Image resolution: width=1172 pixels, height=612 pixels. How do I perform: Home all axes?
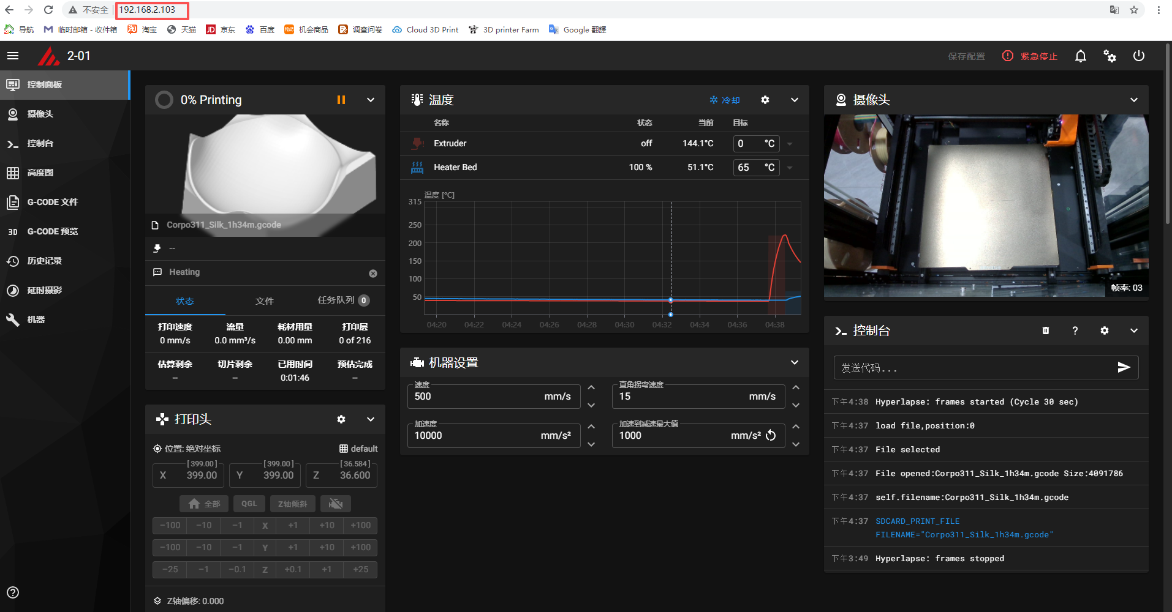pyautogui.click(x=204, y=504)
